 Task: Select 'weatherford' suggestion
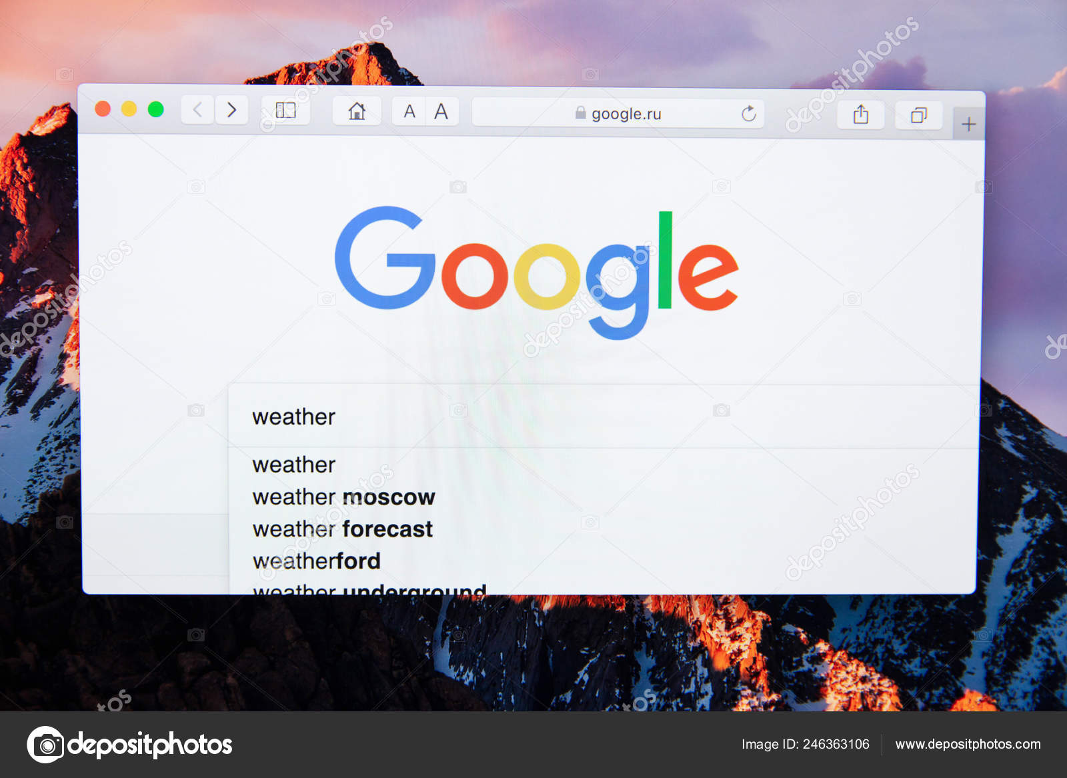[316, 561]
